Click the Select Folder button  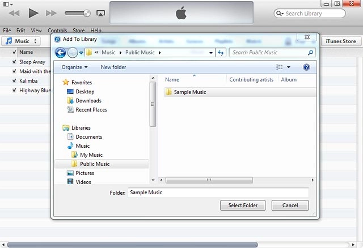[x=243, y=205]
